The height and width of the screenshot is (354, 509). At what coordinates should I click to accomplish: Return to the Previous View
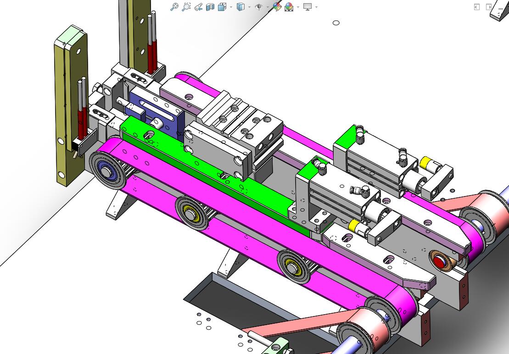[x=198, y=7]
